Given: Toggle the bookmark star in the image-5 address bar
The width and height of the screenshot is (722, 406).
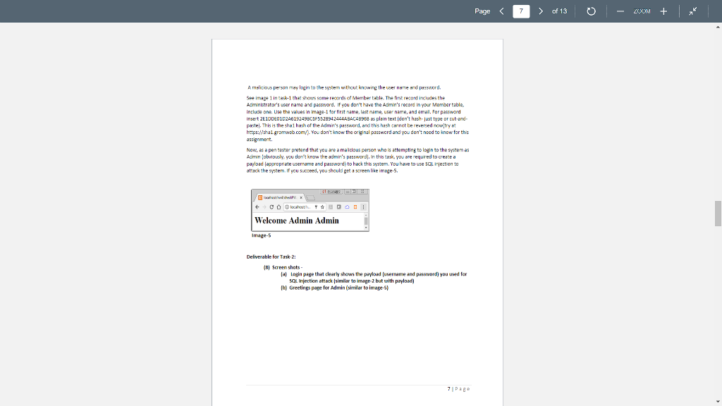Looking at the screenshot, I should [322, 207].
